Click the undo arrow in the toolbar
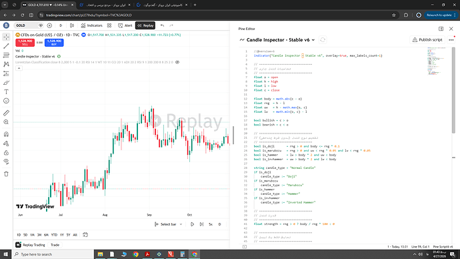The width and height of the screenshot is (460, 259). tap(162, 25)
